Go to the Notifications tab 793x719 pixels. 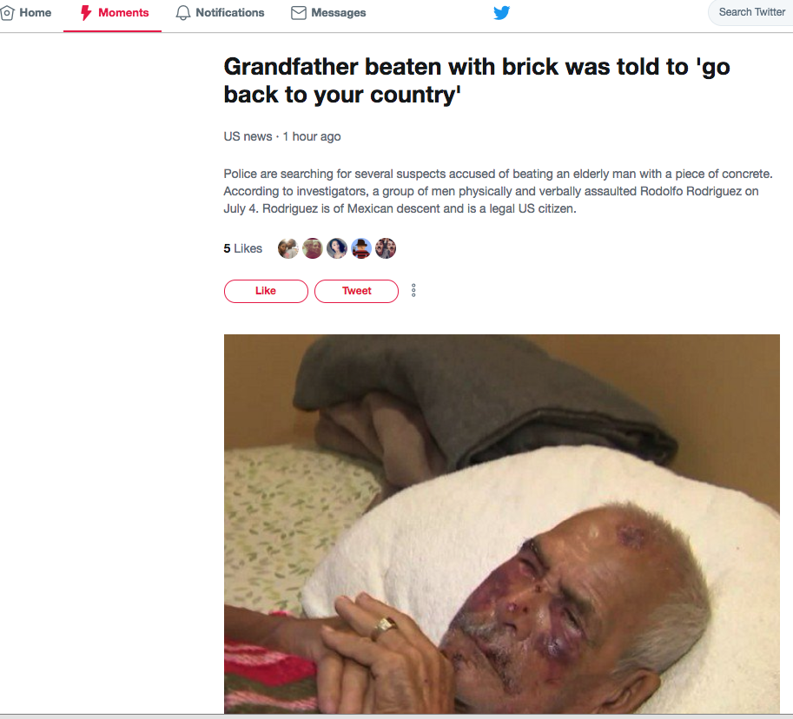pos(220,13)
